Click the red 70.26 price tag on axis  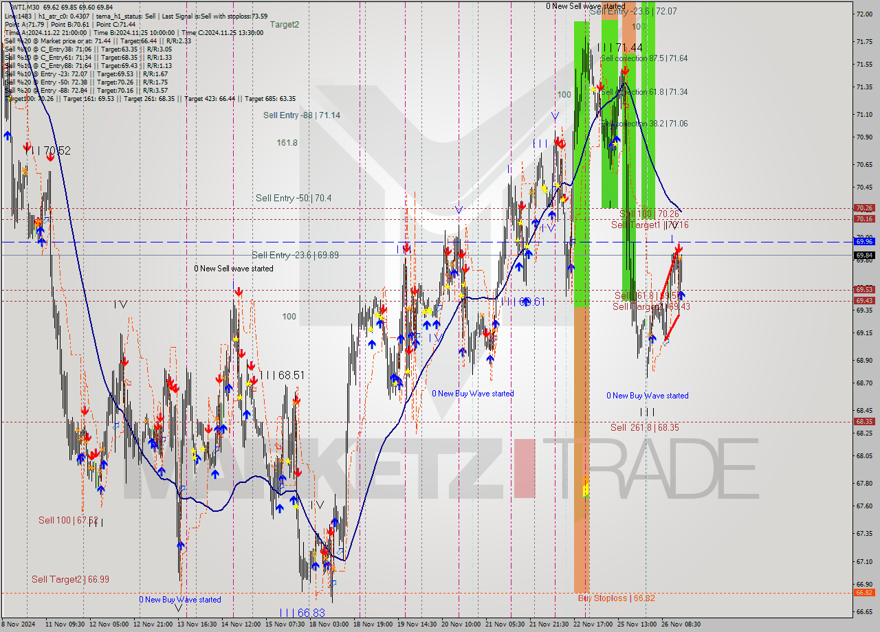point(864,208)
